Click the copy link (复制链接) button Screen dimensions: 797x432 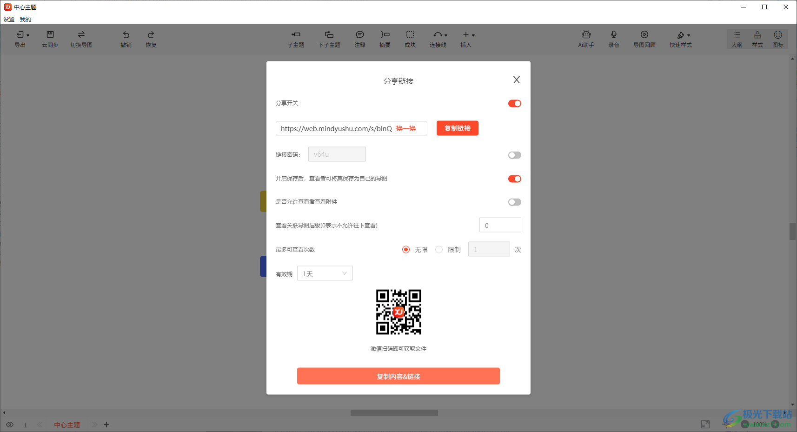(458, 128)
